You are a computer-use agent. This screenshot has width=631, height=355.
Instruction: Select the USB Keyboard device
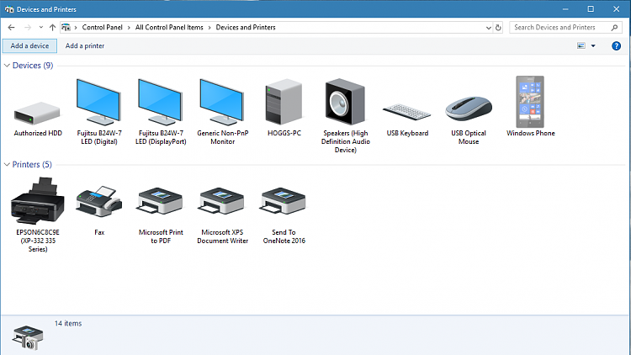point(407,112)
